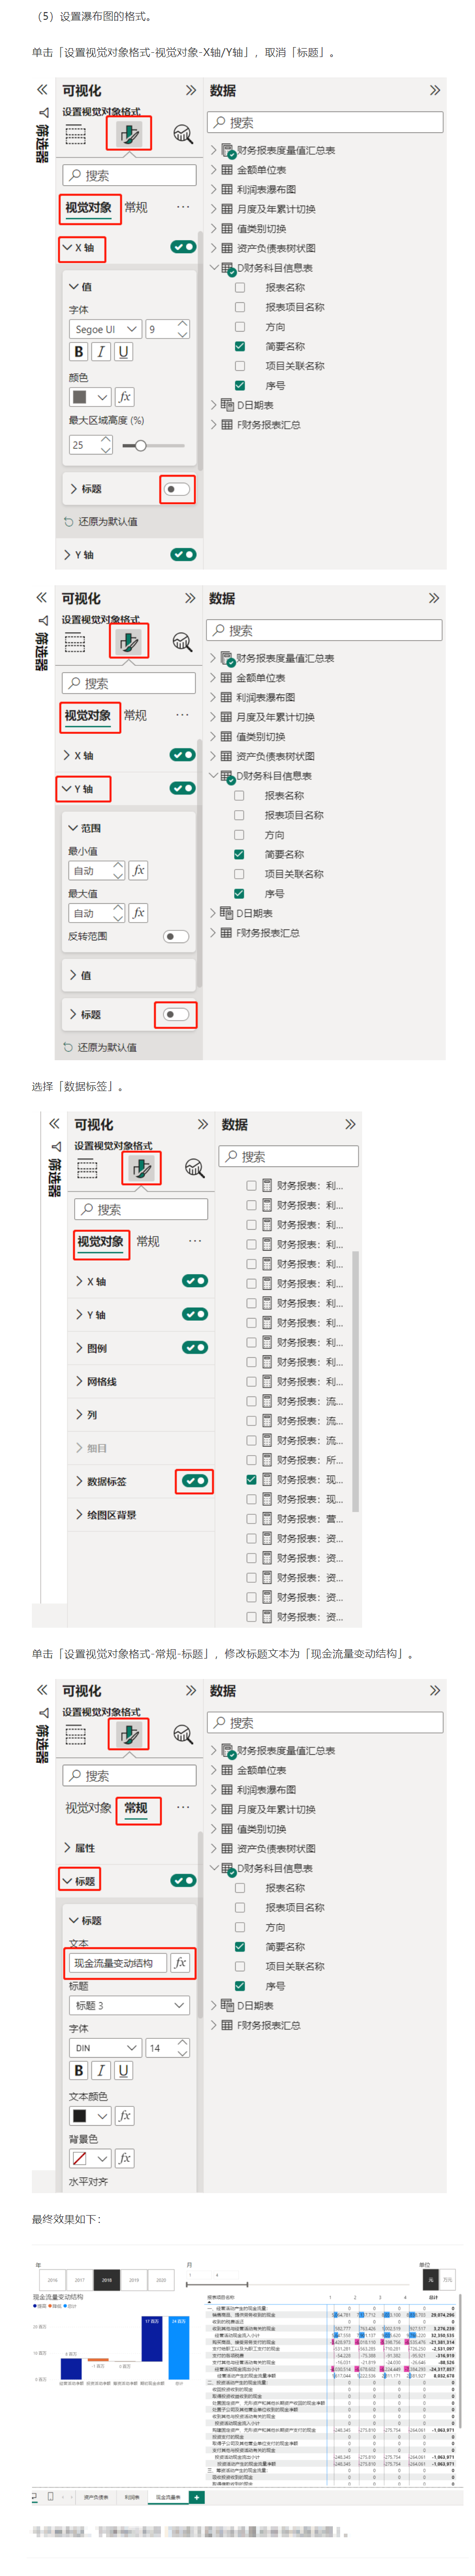
Task: Toggle Underline below the DIN font dropdown
Action: pos(123,2071)
